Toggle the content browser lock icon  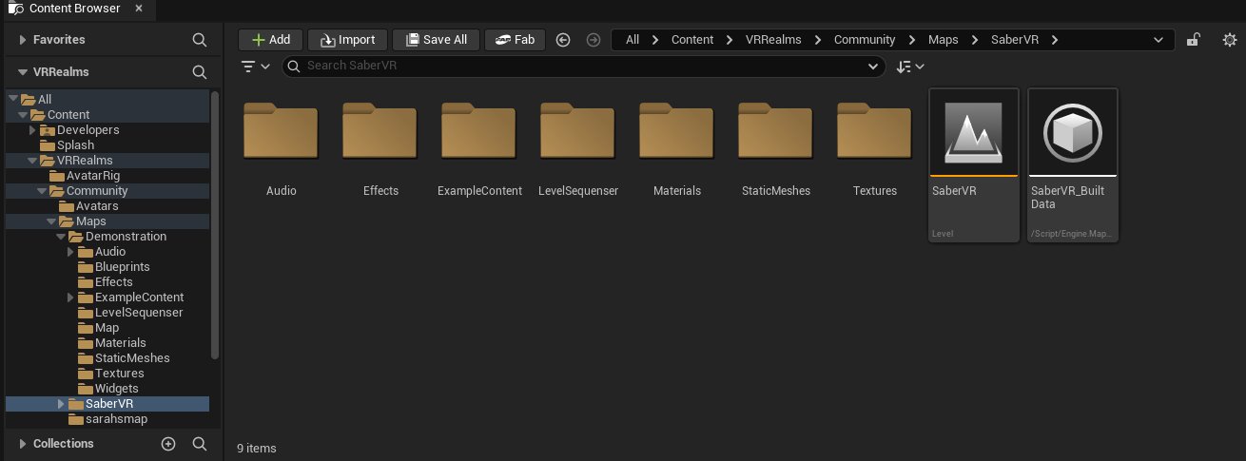pyautogui.click(x=1193, y=40)
